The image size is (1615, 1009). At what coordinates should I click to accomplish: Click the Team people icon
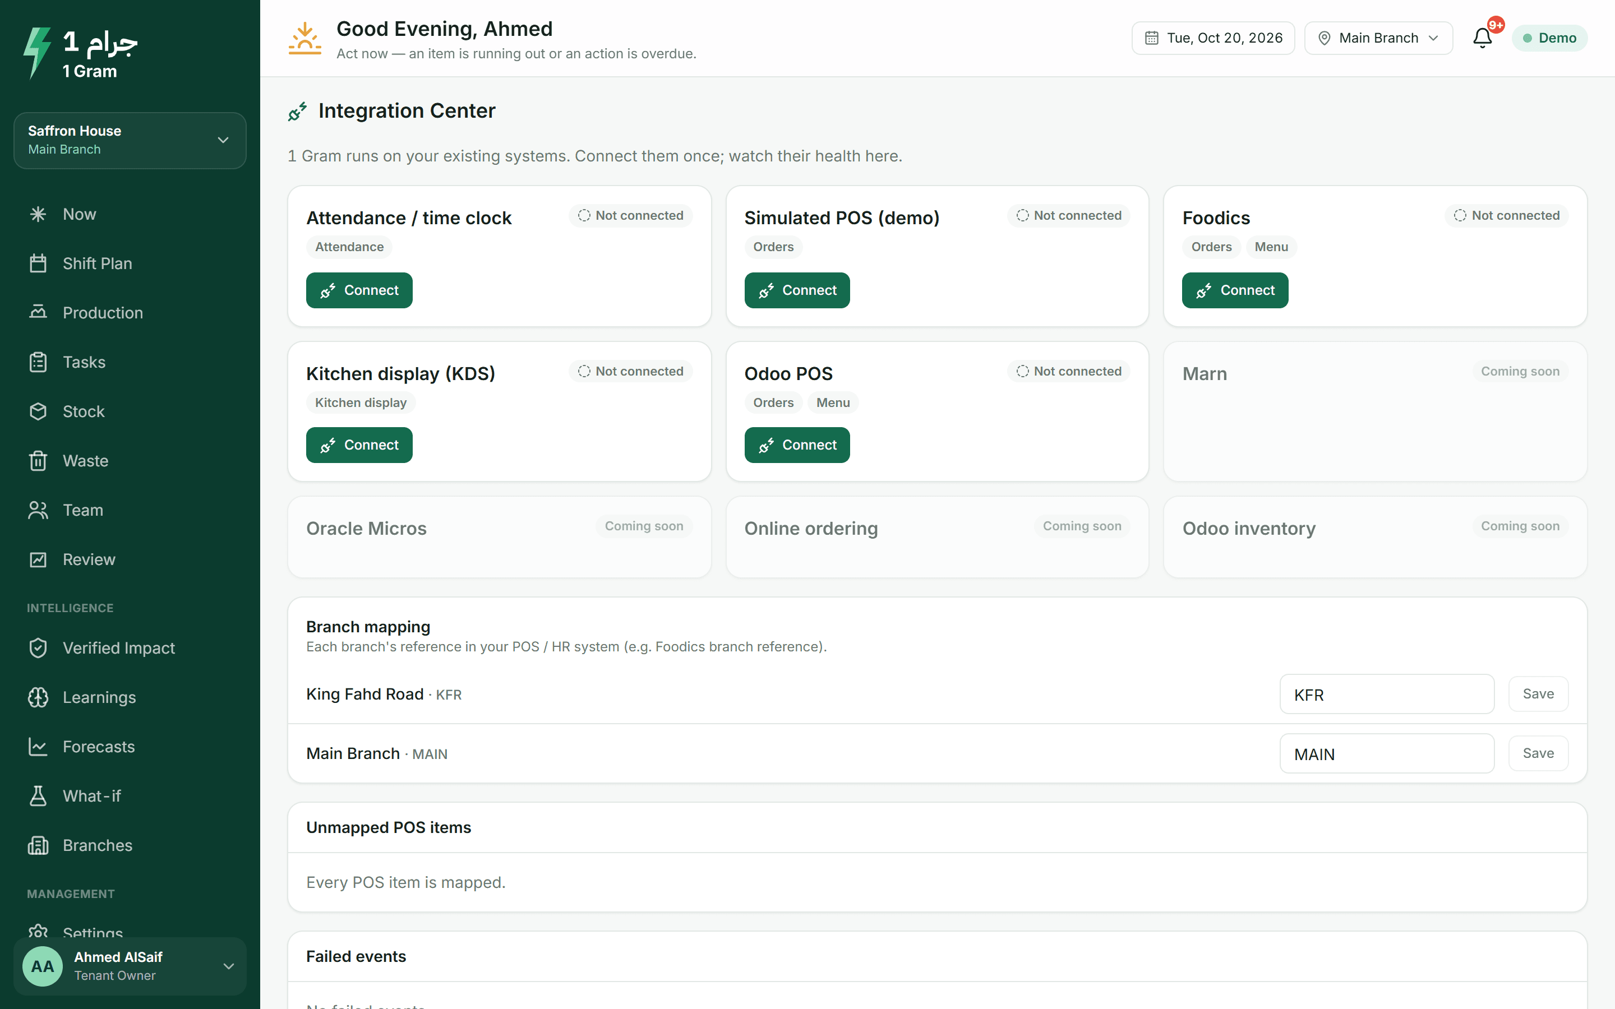(38, 510)
